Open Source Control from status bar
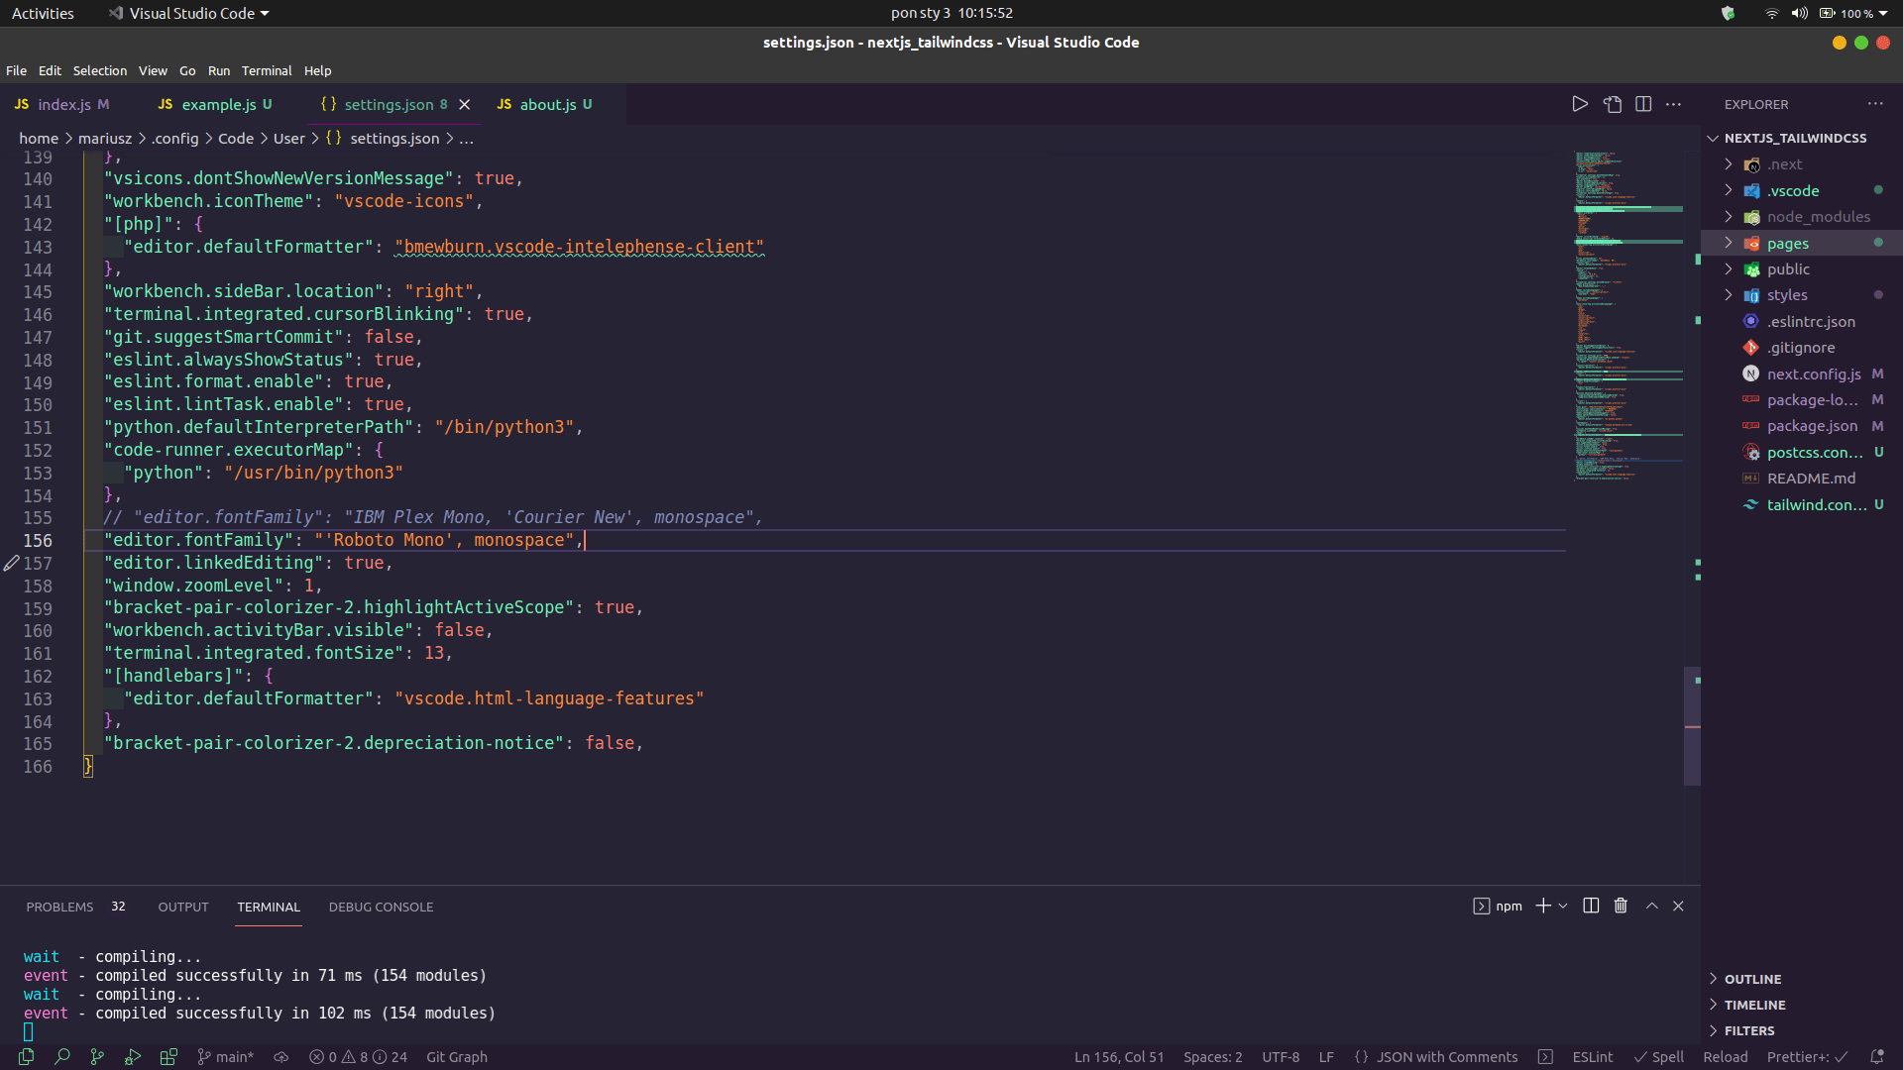The height and width of the screenshot is (1070, 1903). coord(97,1057)
